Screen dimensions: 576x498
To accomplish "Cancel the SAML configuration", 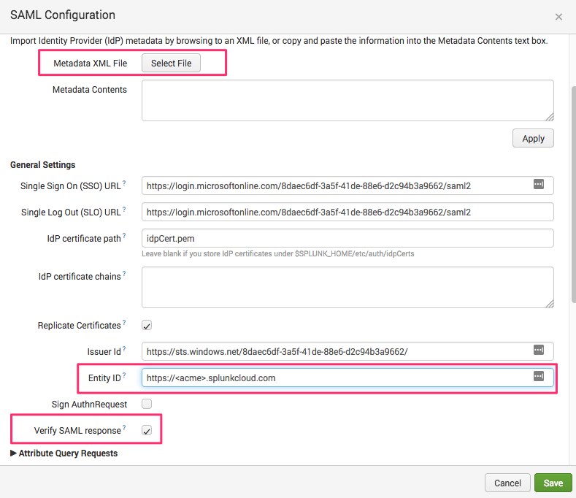I will (507, 483).
